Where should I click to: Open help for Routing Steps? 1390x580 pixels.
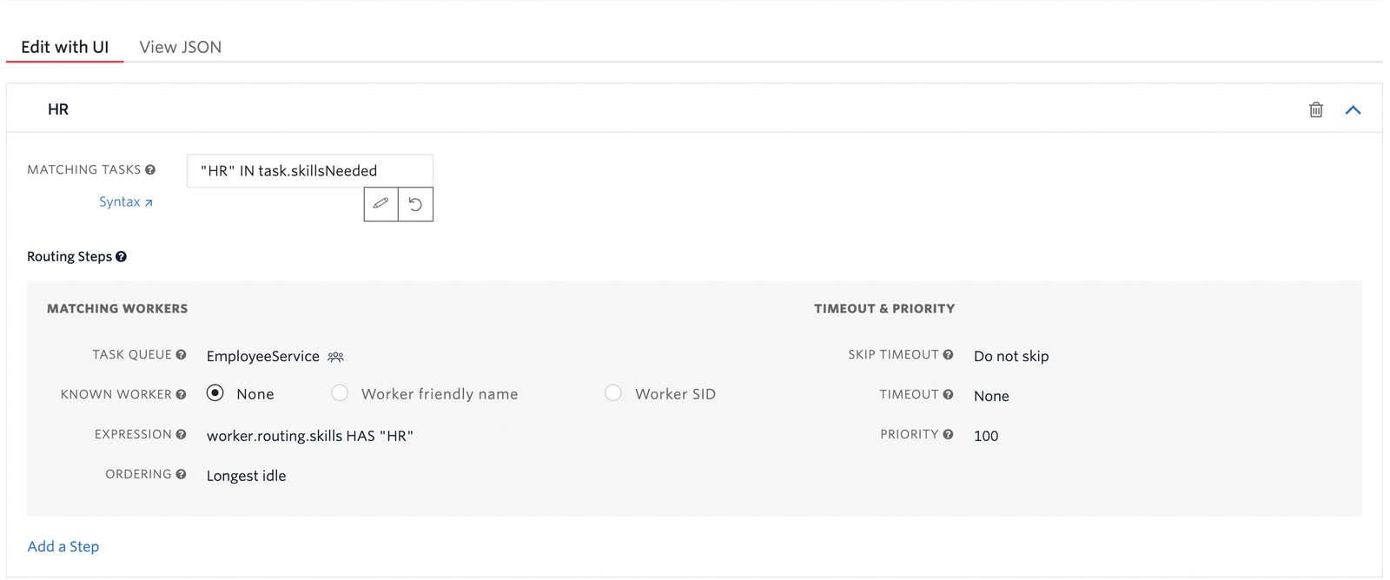point(122,256)
